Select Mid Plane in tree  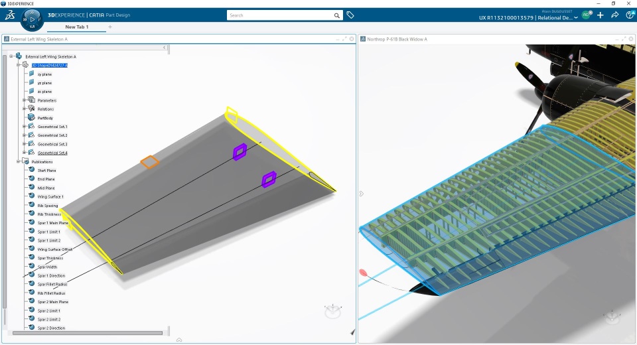(46, 188)
